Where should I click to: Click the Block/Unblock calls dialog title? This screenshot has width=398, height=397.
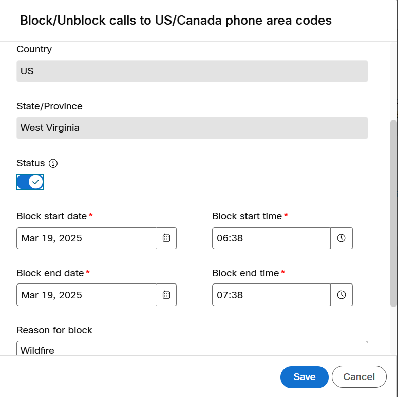point(176,21)
